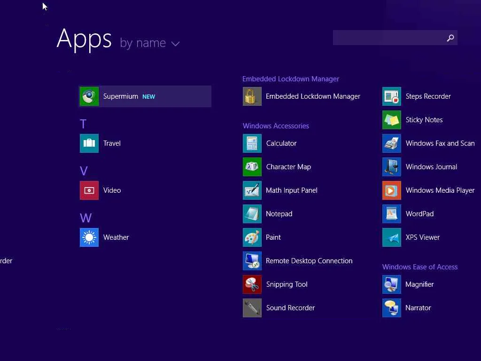Click the 'Travel' label text
Screen dimensions: 481x361
tap(112, 143)
